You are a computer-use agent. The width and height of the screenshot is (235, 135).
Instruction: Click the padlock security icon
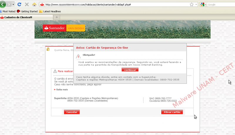48,49
